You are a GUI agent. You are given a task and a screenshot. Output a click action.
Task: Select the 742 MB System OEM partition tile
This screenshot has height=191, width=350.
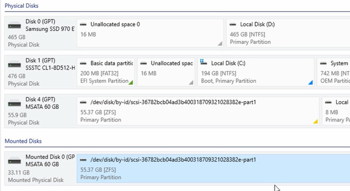(333, 72)
